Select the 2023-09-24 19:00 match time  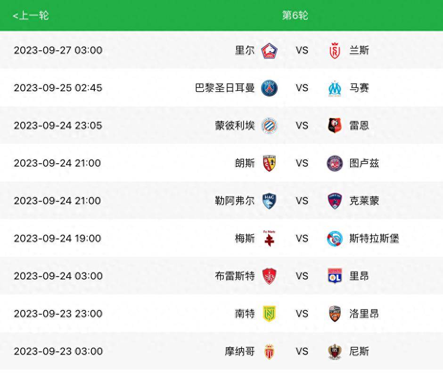tap(57, 239)
